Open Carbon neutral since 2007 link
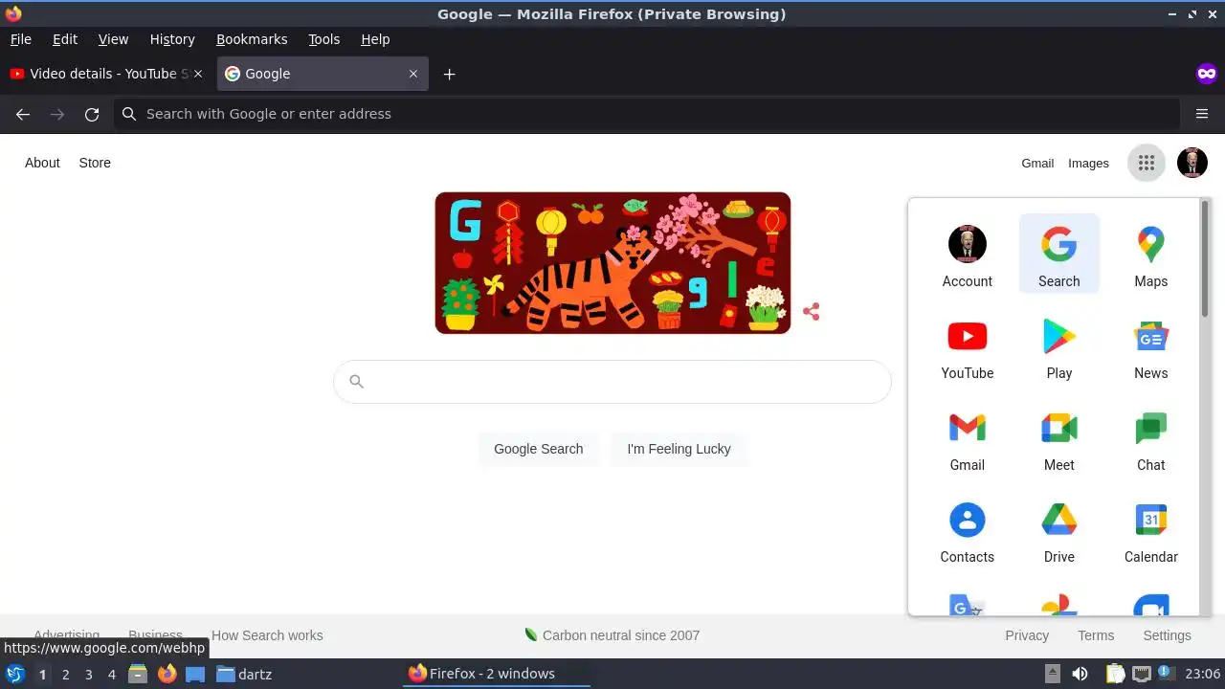The width and height of the screenshot is (1225, 689). pyautogui.click(x=612, y=635)
